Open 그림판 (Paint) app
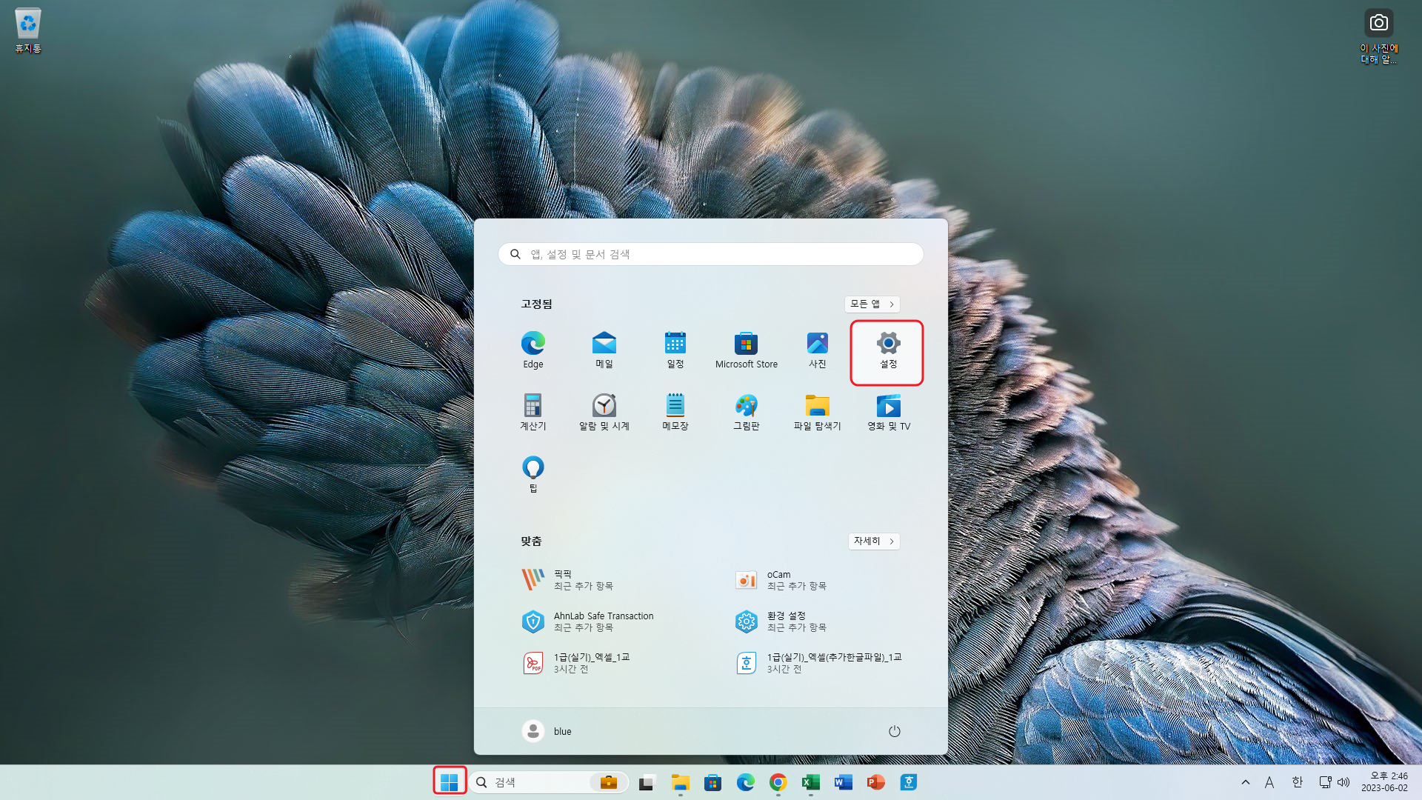The image size is (1422, 800). point(746,413)
